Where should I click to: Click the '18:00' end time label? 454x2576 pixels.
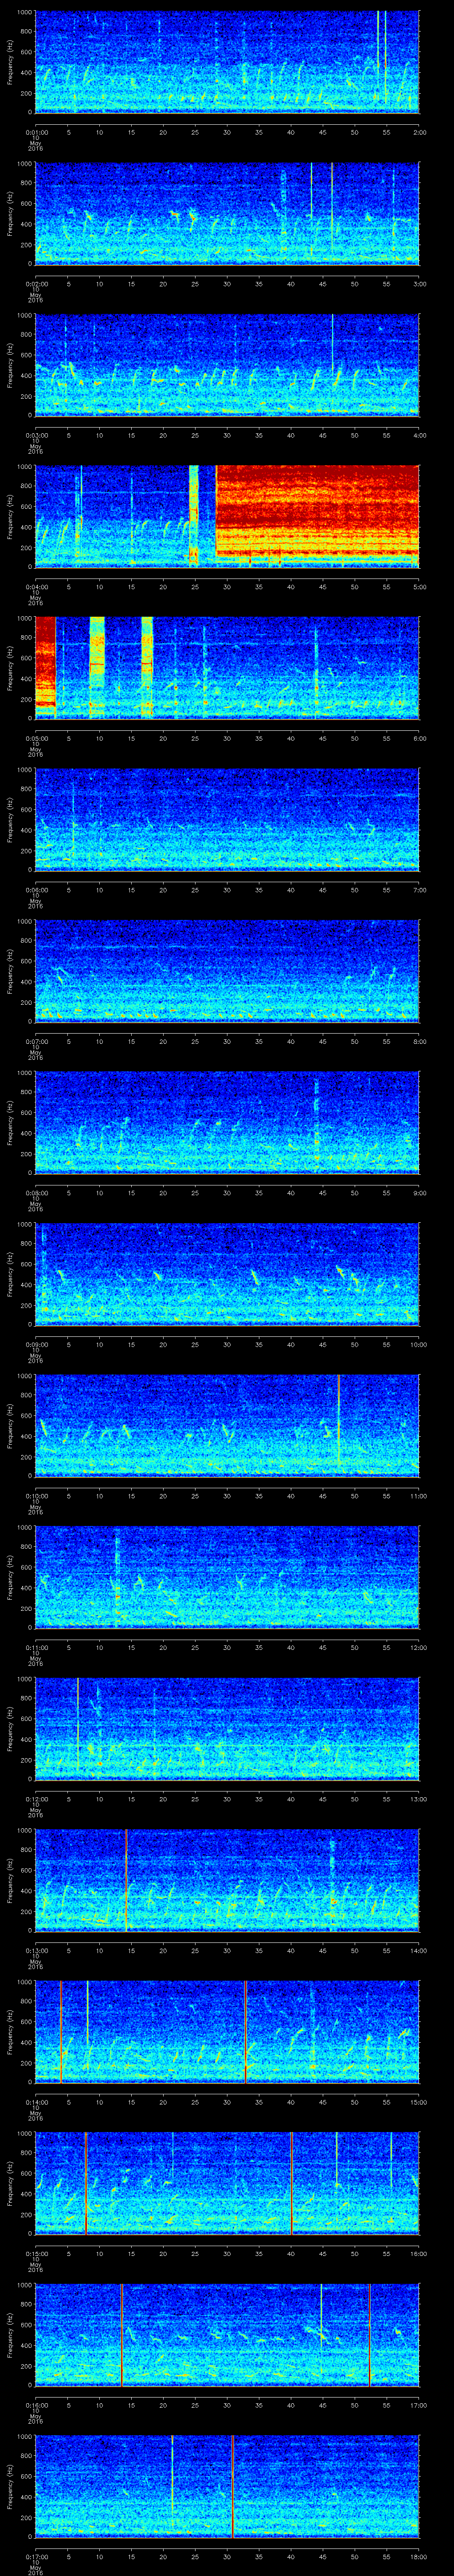pyautogui.click(x=418, y=2558)
